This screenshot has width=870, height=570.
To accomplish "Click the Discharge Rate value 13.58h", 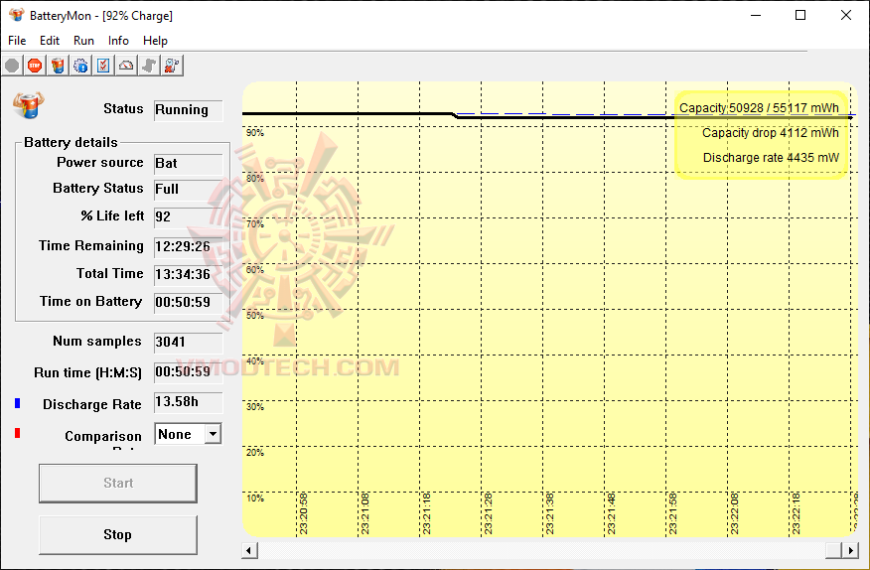I will tap(188, 402).
